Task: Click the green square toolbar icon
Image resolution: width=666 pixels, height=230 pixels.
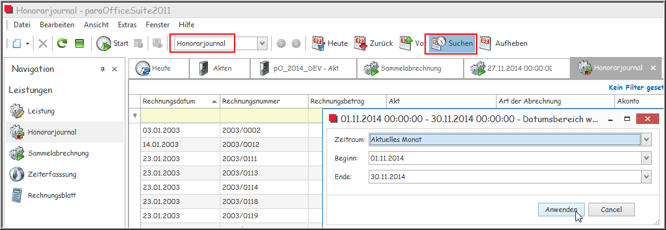Action: (x=79, y=43)
